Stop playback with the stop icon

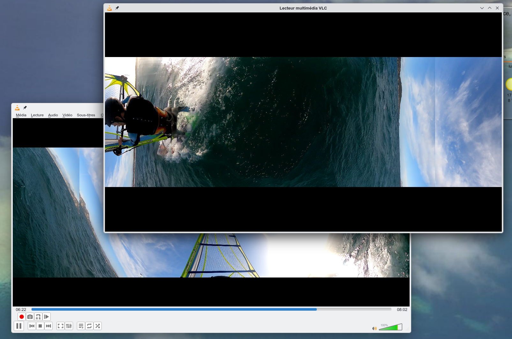40,326
